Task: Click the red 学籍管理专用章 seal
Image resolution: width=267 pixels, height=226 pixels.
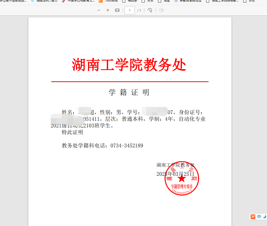Action: pos(182,179)
